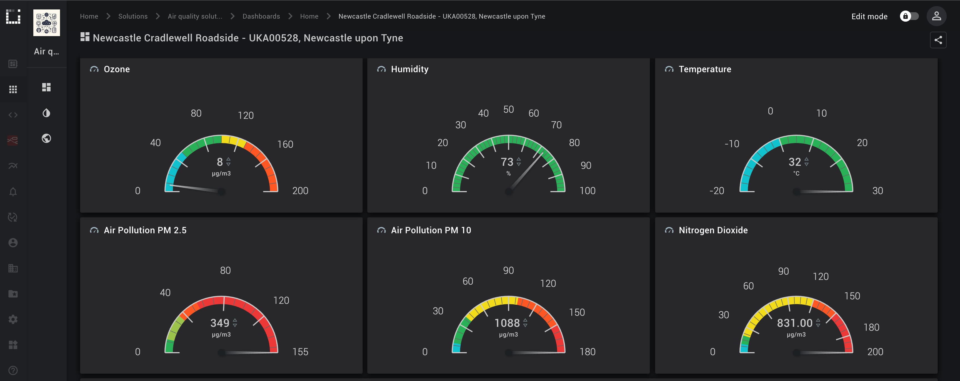Open the starred folder icon in the sidebar
Viewport: 960px width, 381px height.
13,294
